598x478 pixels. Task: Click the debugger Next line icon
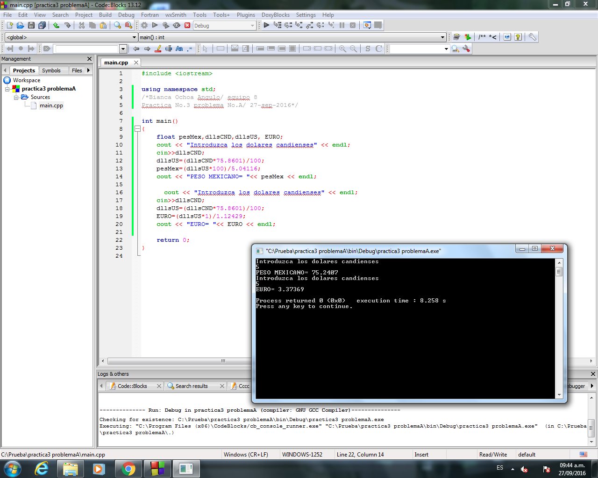288,25
